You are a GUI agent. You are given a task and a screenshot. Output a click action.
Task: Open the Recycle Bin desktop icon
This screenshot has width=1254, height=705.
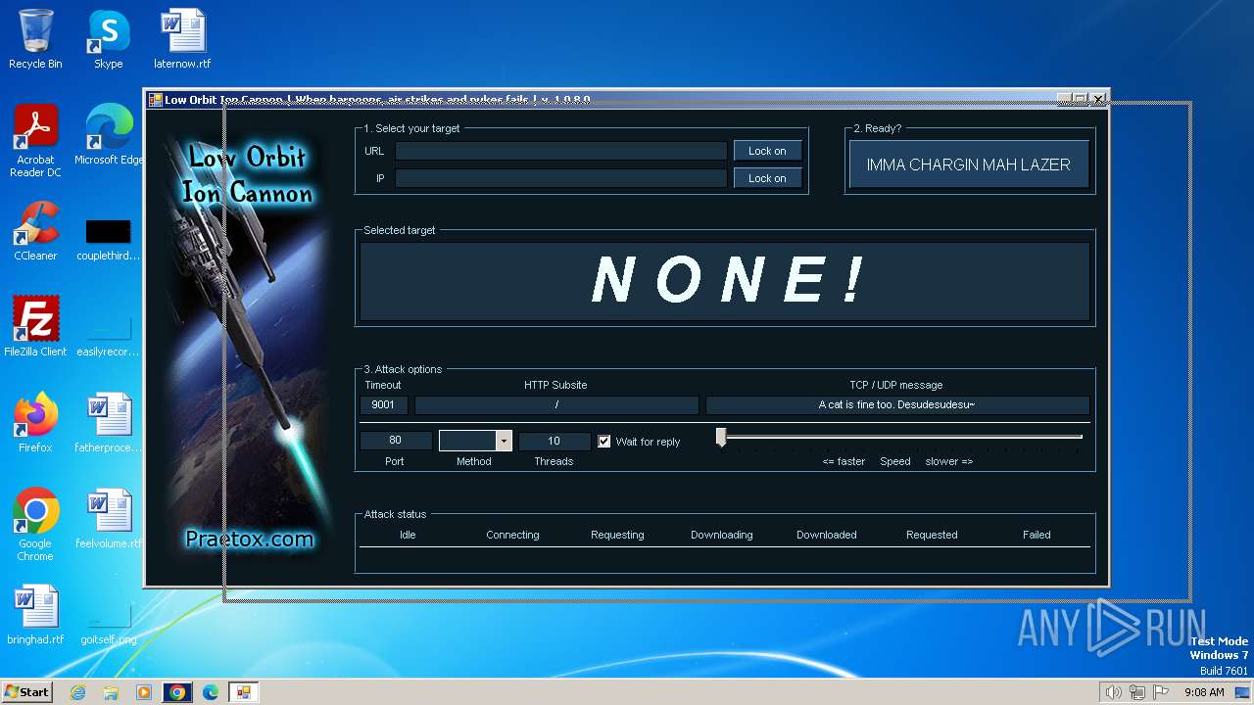35,39
